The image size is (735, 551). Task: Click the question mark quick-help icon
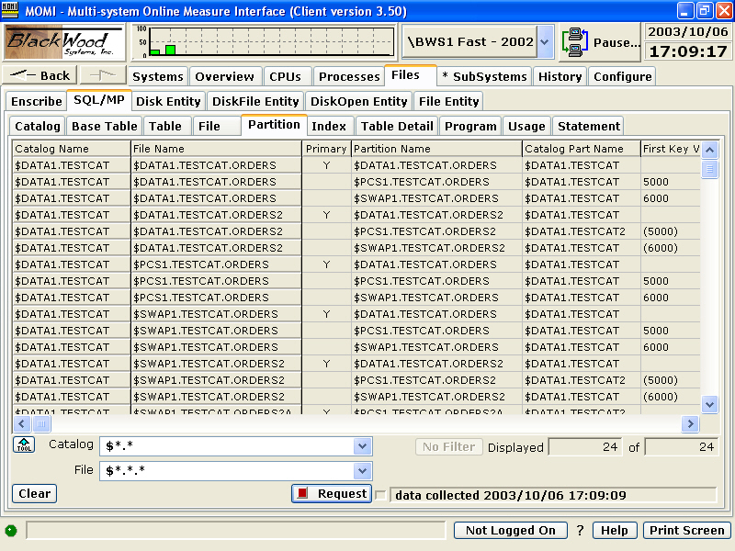coord(579,530)
